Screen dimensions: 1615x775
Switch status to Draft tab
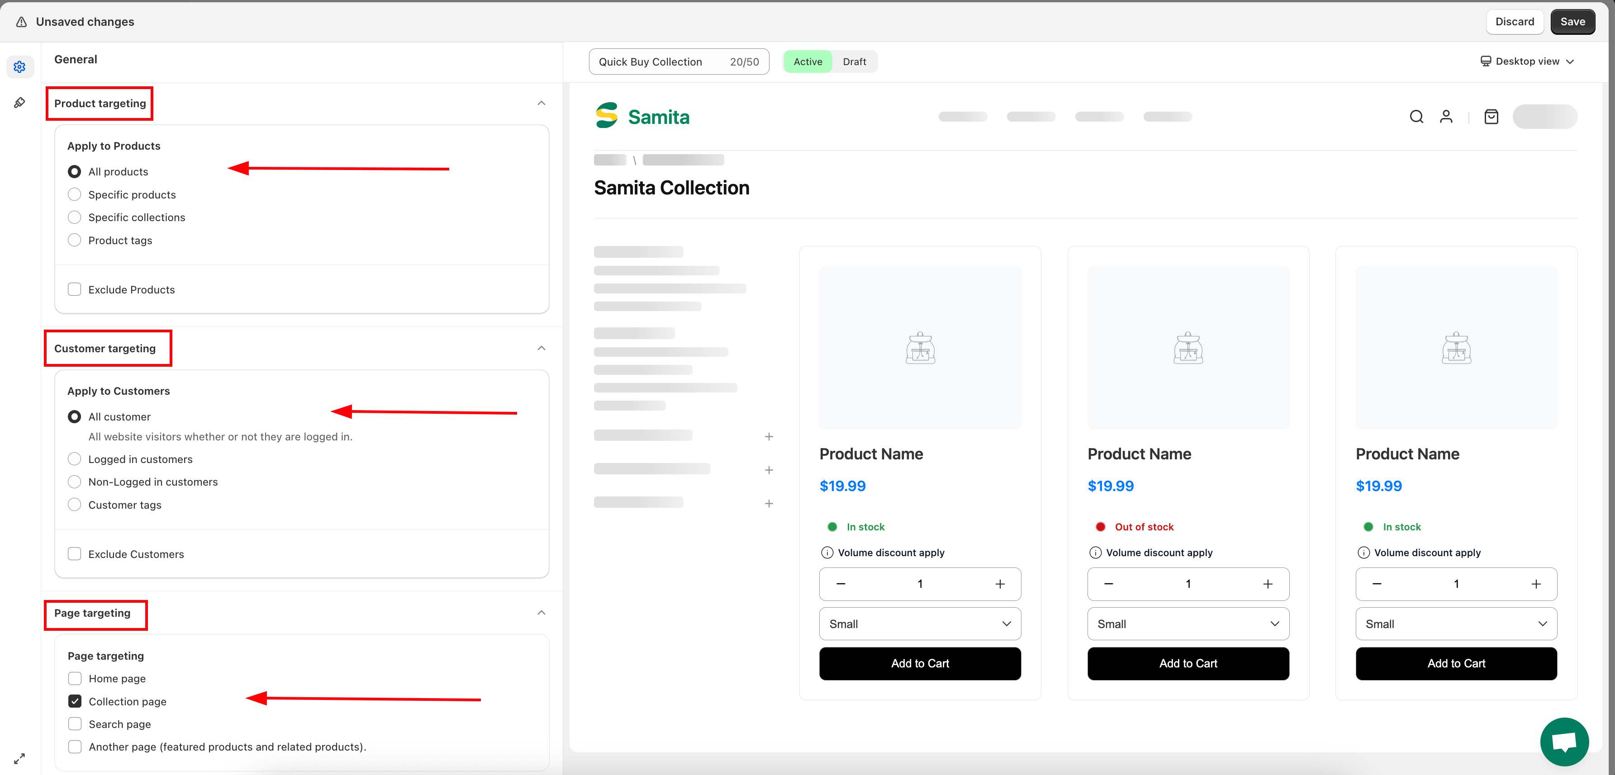click(x=854, y=61)
